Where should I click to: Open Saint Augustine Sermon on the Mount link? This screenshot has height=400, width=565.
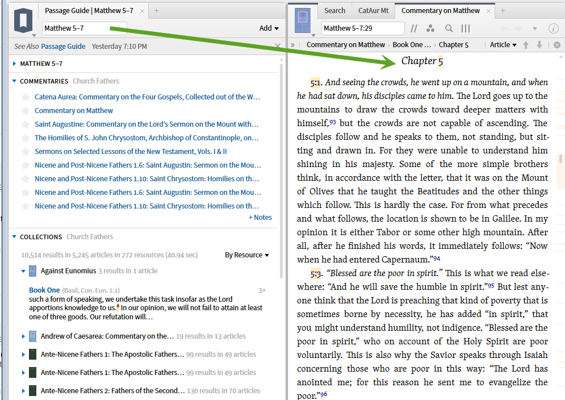tap(147, 124)
